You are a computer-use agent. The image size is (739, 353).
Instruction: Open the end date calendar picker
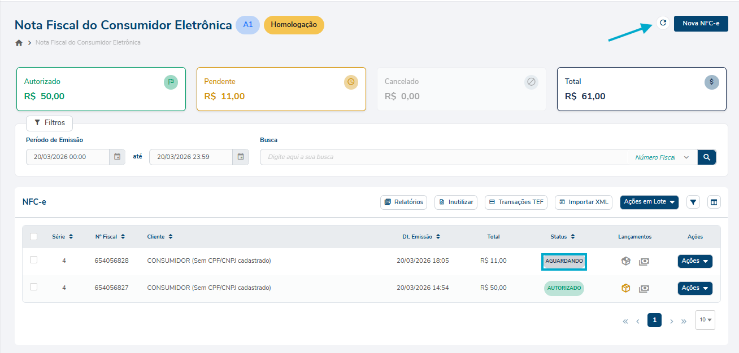[241, 157]
